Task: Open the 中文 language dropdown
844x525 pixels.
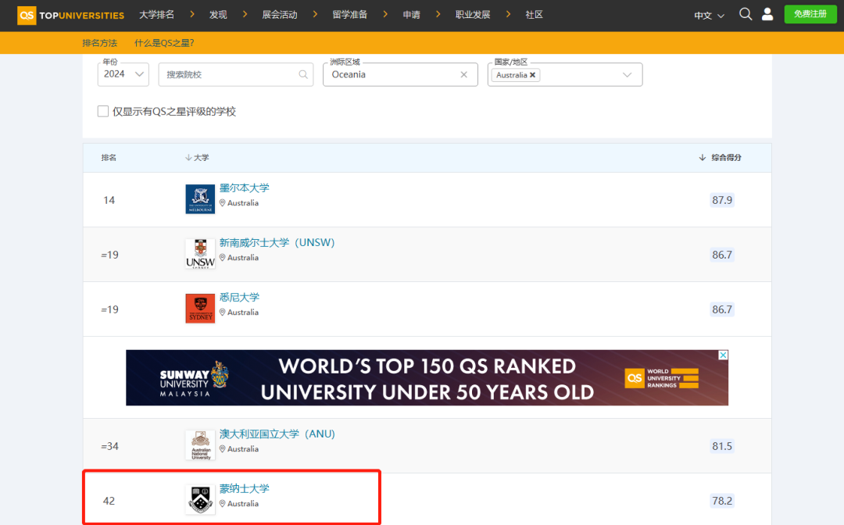Action: (x=709, y=16)
